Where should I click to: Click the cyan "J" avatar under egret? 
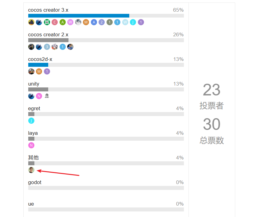[31, 121]
